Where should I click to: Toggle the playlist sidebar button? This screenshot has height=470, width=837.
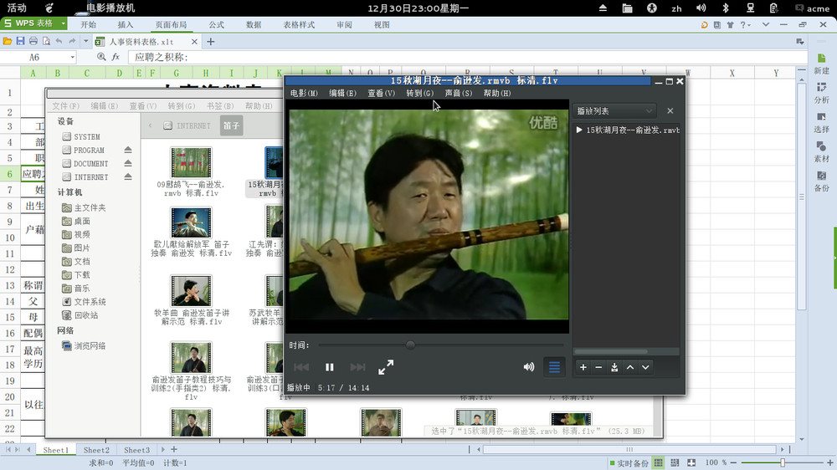pos(554,367)
